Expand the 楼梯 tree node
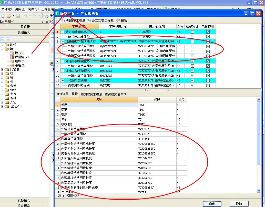The width and height of the screenshot is (265, 207). tap(2, 86)
